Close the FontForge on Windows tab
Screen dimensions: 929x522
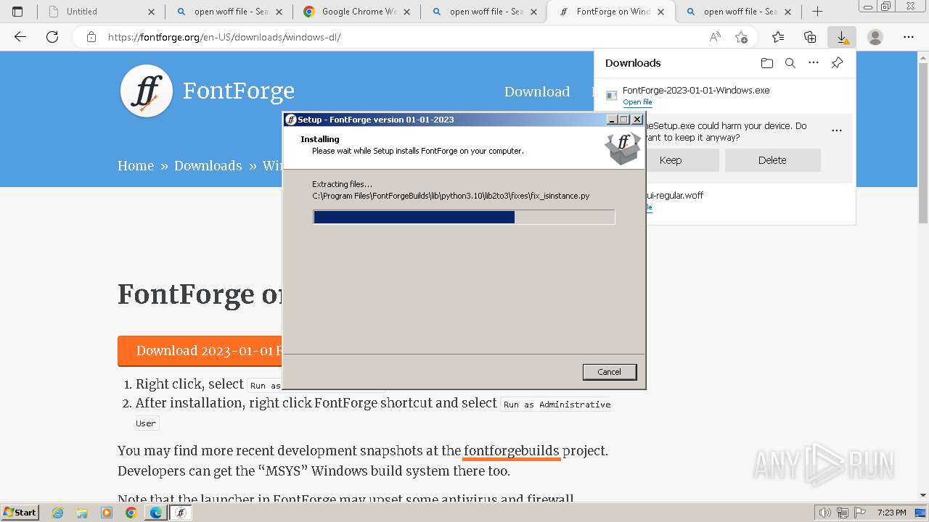coord(662,12)
